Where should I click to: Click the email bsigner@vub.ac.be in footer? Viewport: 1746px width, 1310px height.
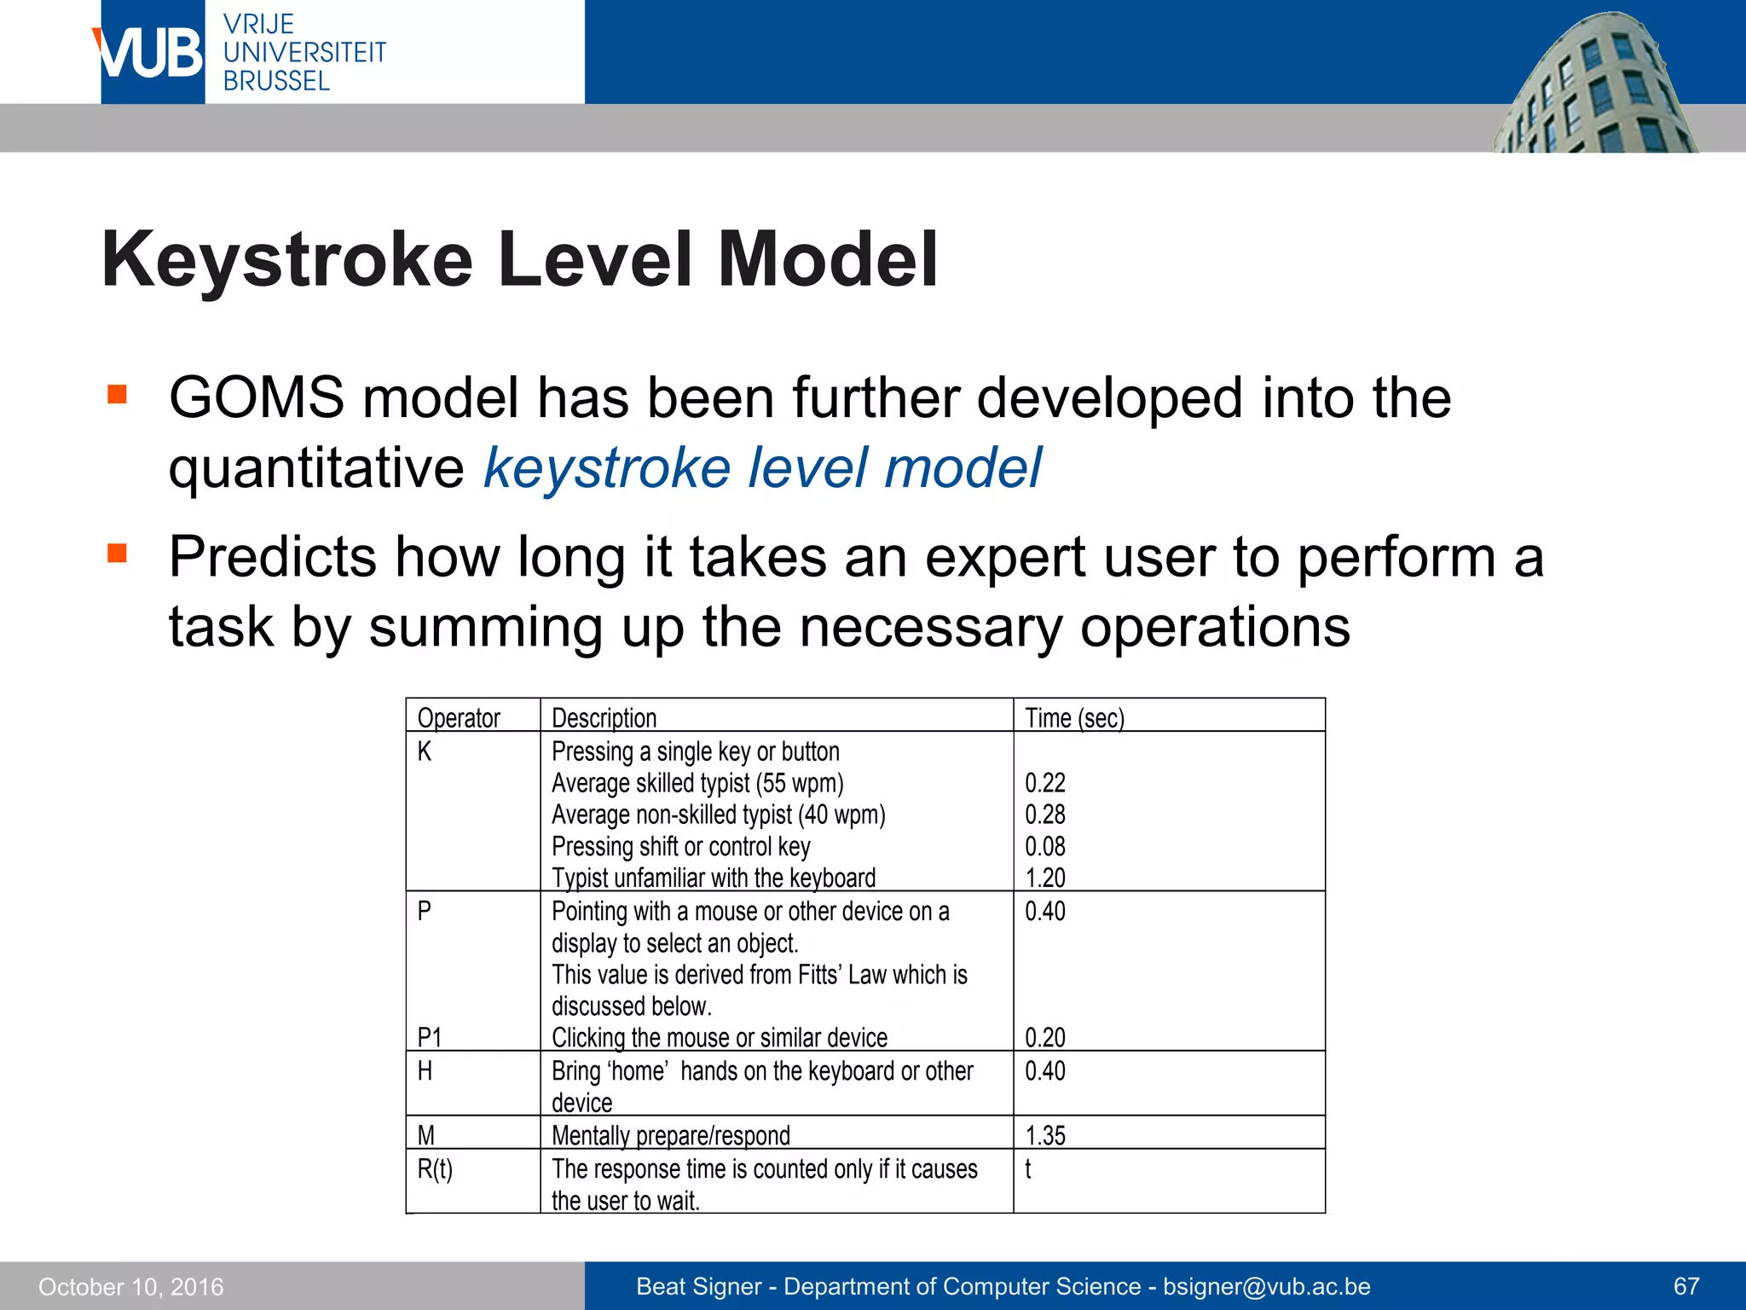tap(1266, 1286)
